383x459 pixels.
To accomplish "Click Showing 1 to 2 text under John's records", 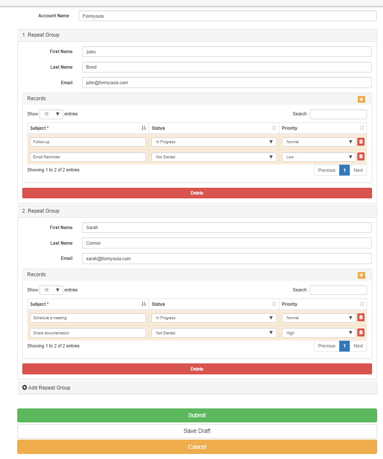I will coord(53,170).
